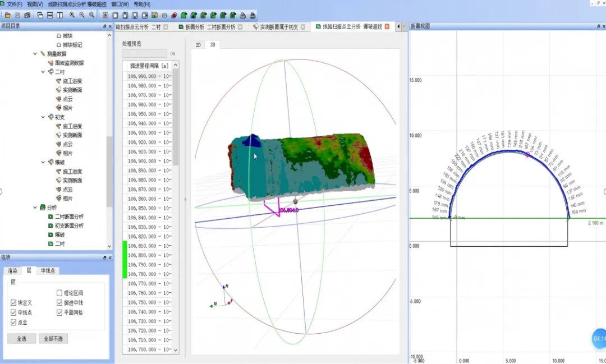Screen dimensions: 606x364
Task: Open the 视图(V) menu
Action: (x=35, y=4)
